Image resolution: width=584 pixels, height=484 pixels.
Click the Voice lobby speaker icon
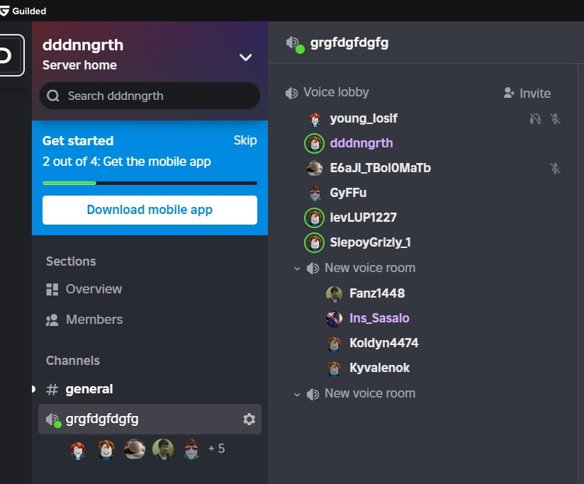pyautogui.click(x=291, y=93)
